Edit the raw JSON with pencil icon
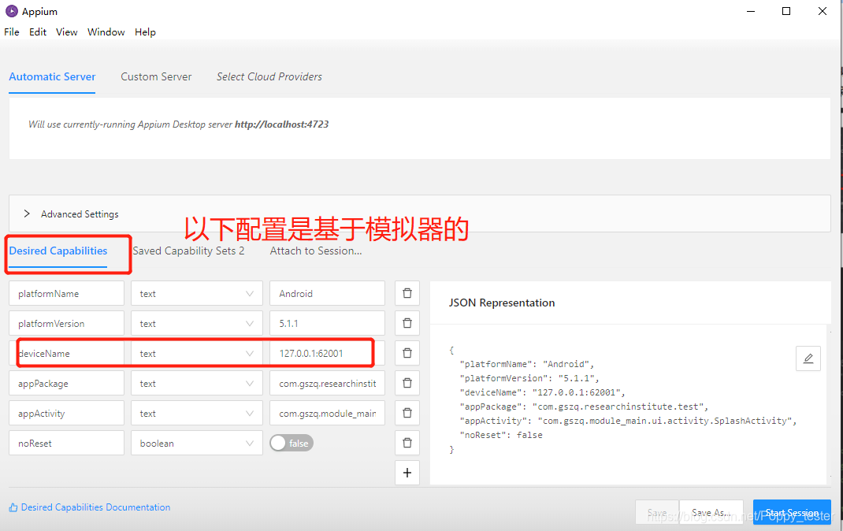 (808, 358)
